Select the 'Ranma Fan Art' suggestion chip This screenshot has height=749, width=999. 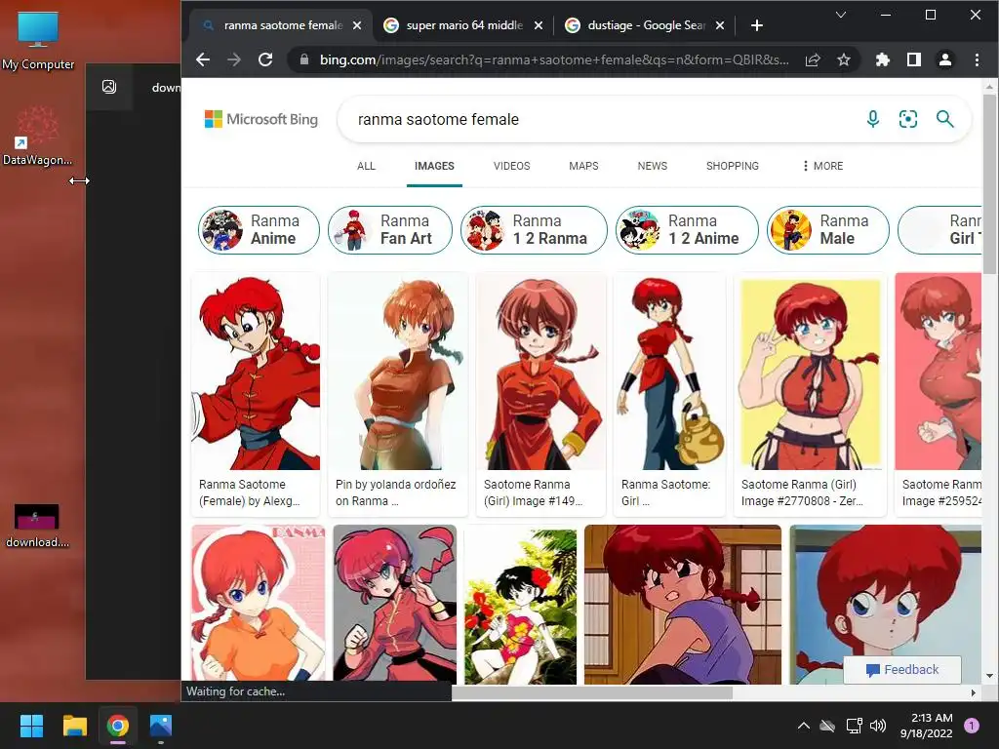tap(390, 230)
